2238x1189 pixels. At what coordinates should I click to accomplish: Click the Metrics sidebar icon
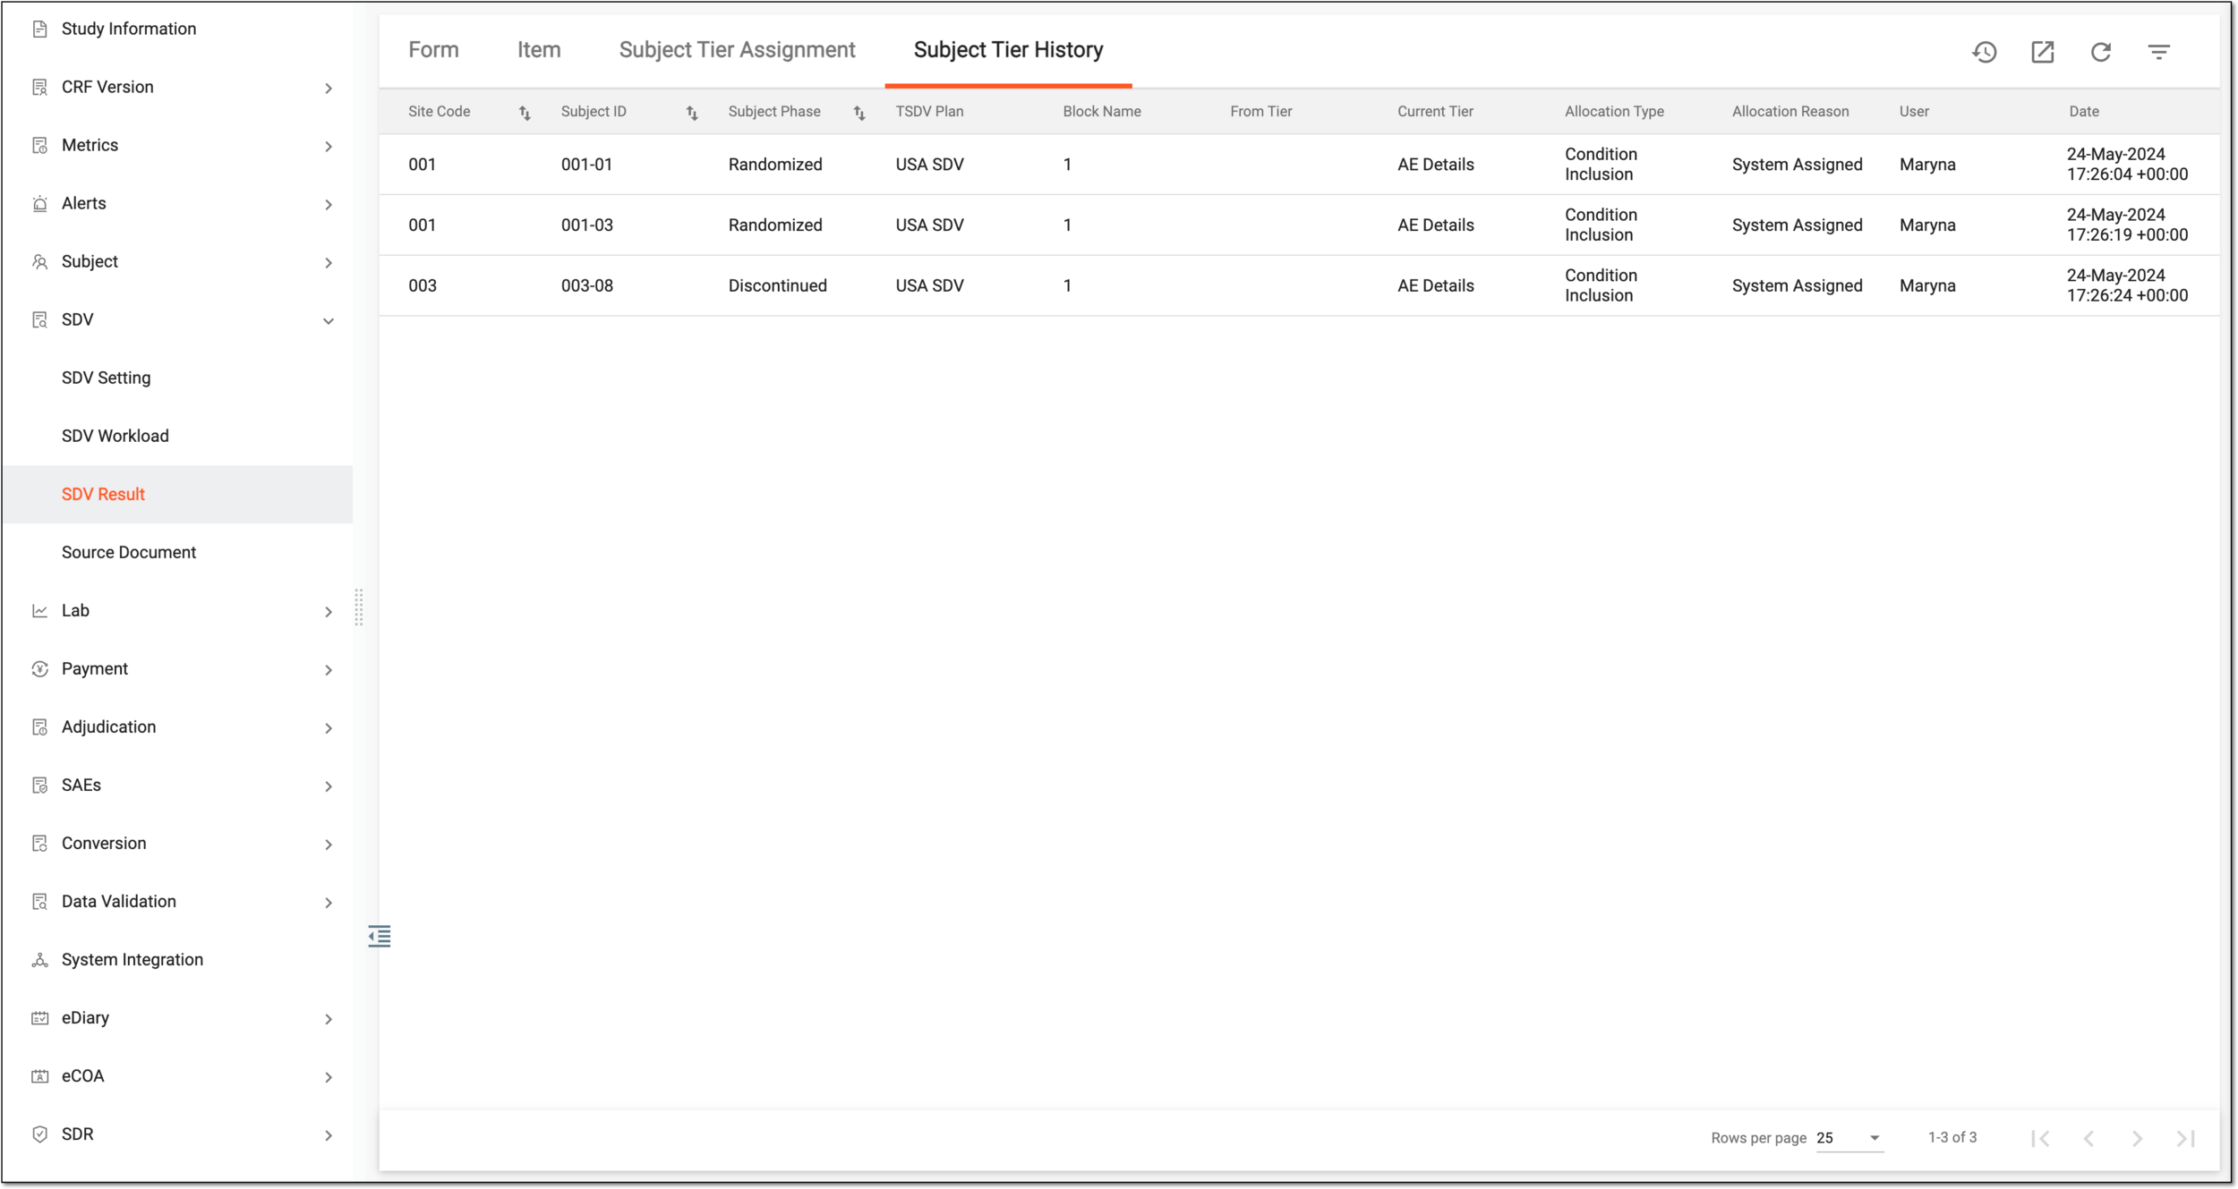[x=39, y=146]
